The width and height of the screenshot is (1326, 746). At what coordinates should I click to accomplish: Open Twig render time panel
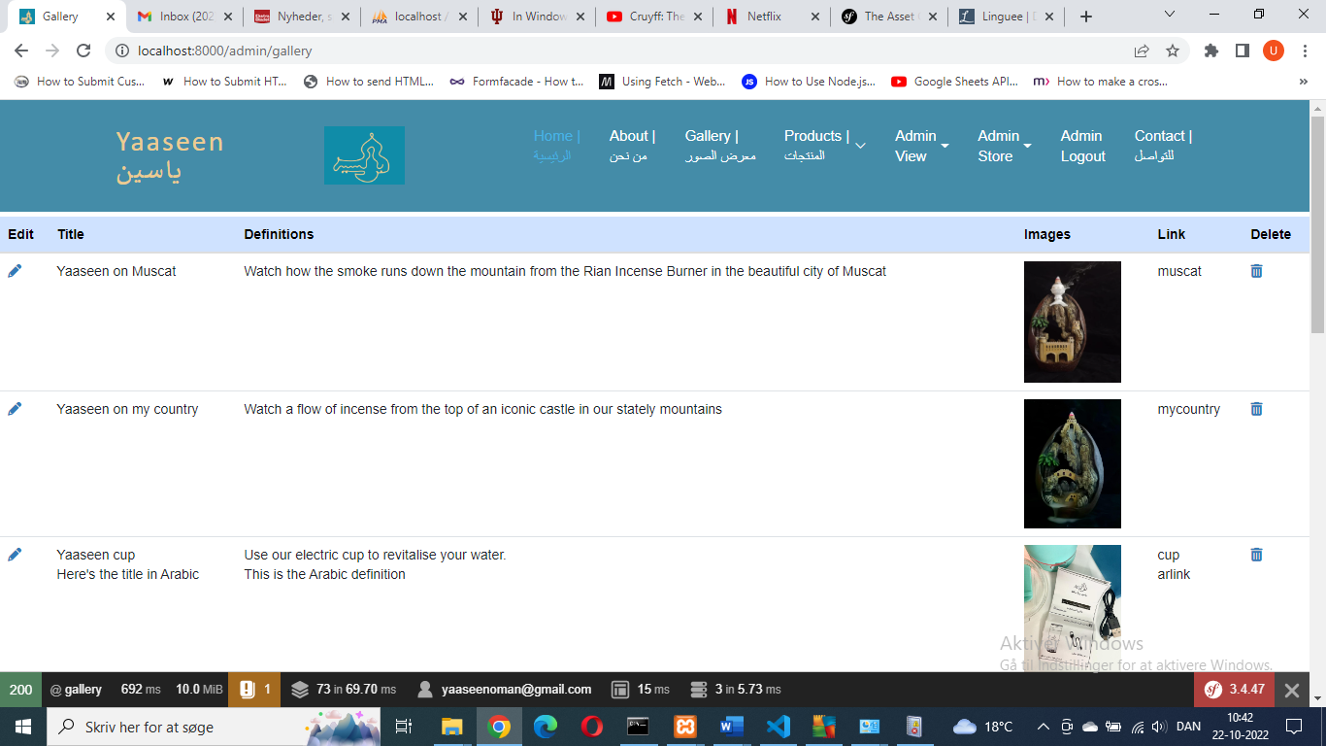tap(641, 690)
